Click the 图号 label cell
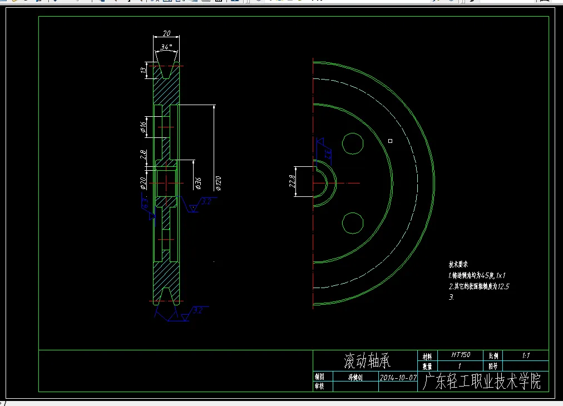Viewport: 563px width, 406px height. (x=493, y=366)
